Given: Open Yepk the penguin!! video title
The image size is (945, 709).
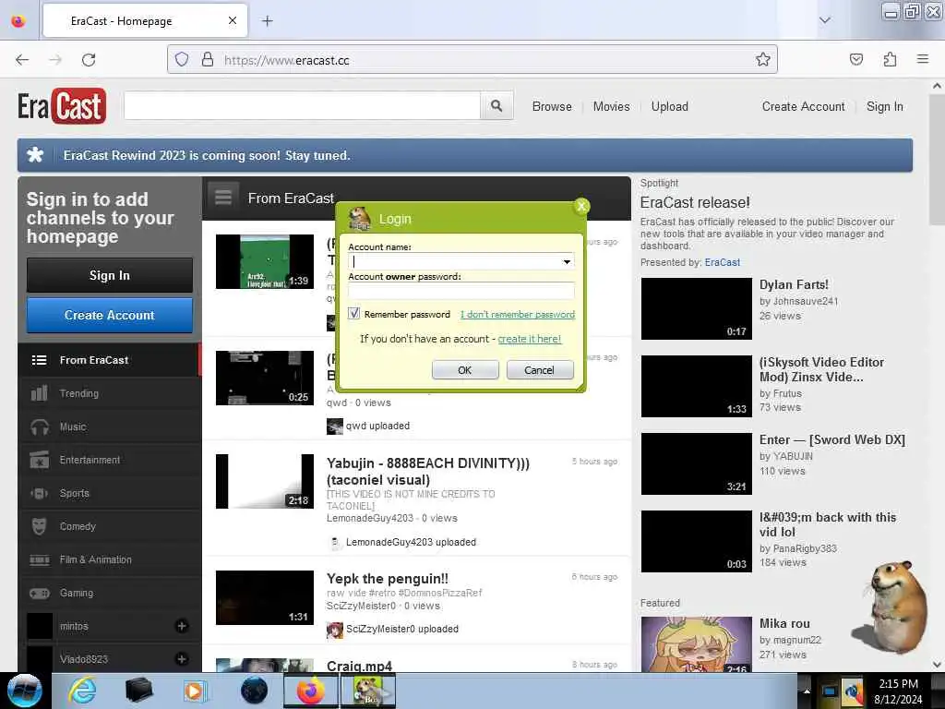Looking at the screenshot, I should 388,578.
